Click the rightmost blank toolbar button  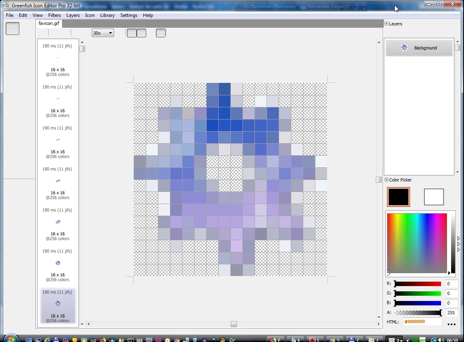[x=161, y=33]
